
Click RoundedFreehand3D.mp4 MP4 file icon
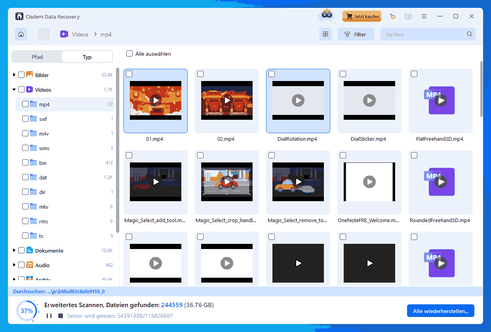pos(439,182)
